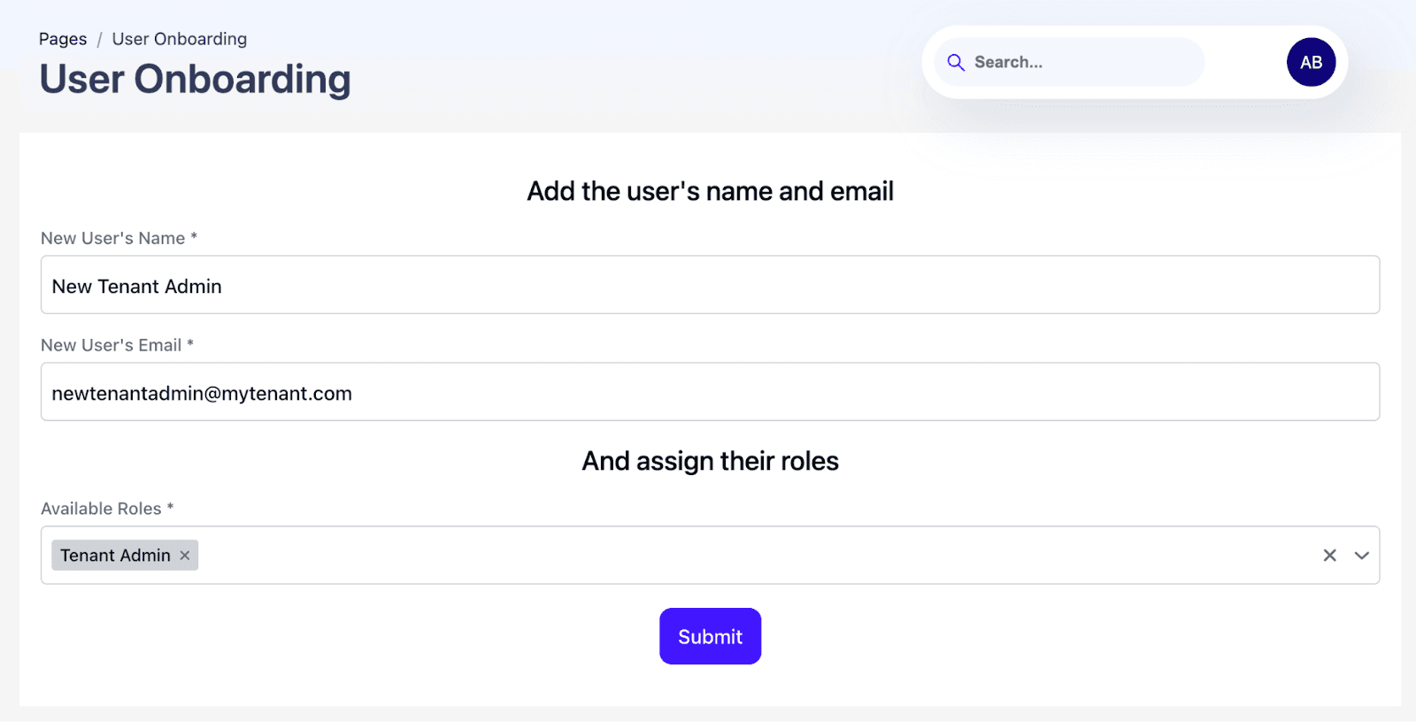Click the New User's Email input
This screenshot has height=722, width=1416.
click(x=710, y=392)
